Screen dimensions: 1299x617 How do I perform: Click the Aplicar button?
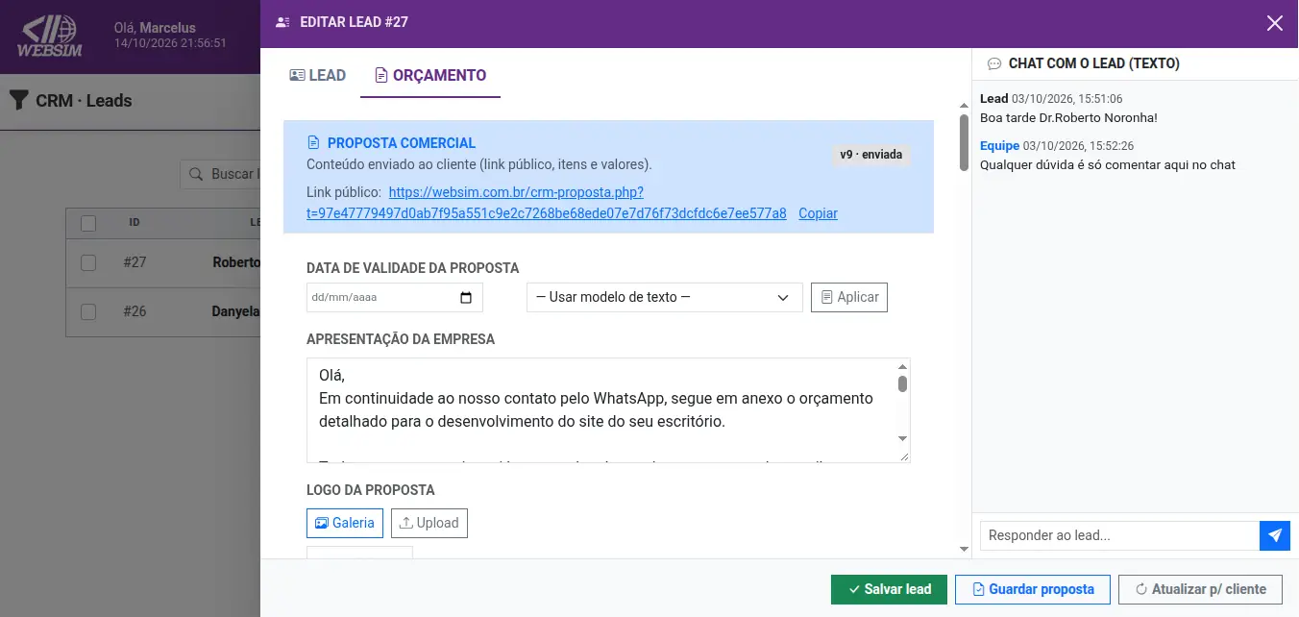coord(849,297)
